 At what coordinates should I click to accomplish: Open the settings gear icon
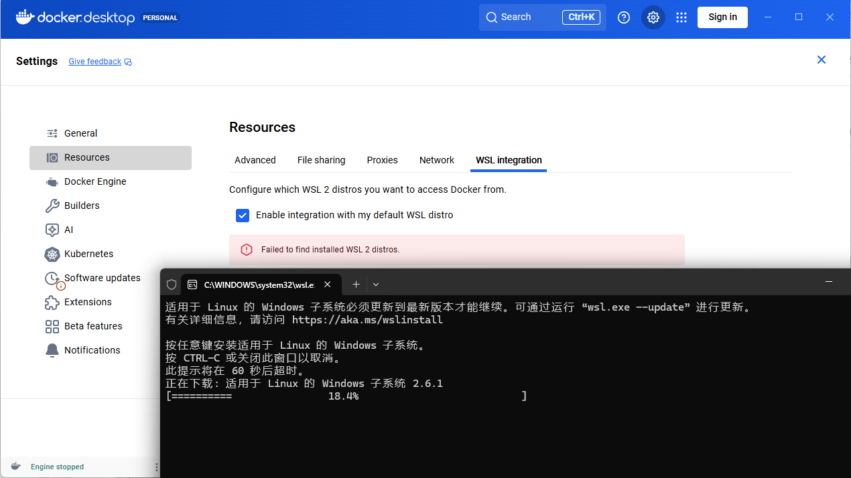(653, 17)
